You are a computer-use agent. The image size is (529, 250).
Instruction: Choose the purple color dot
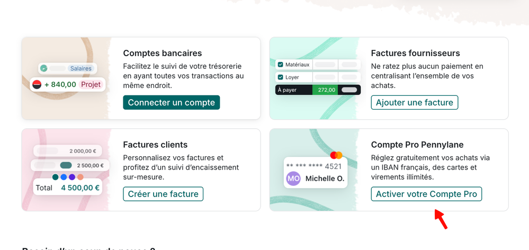72,177
